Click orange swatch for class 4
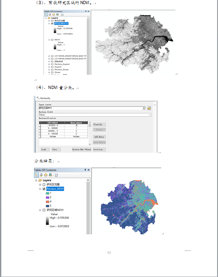Screen dimensions: 218x277 48,202
